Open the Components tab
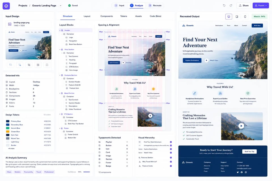The image size is (272, 181). coord(107,16)
